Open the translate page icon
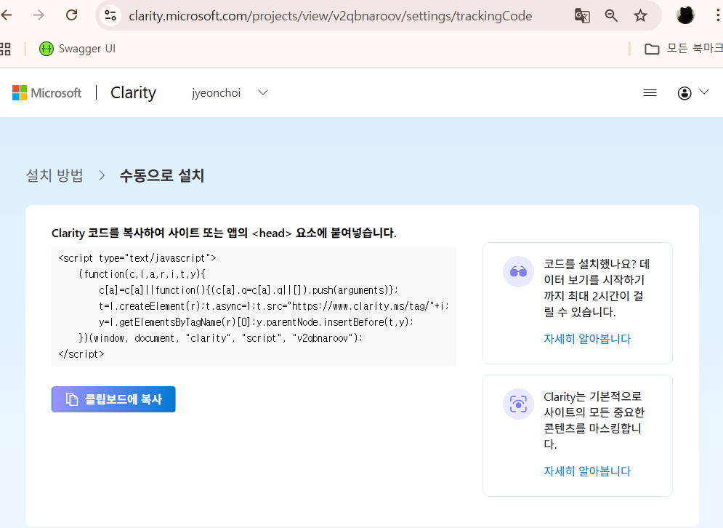The height and width of the screenshot is (528, 723). [x=582, y=16]
